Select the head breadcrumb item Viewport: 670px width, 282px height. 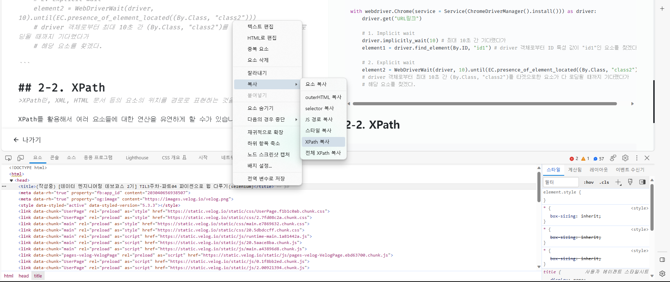24,276
